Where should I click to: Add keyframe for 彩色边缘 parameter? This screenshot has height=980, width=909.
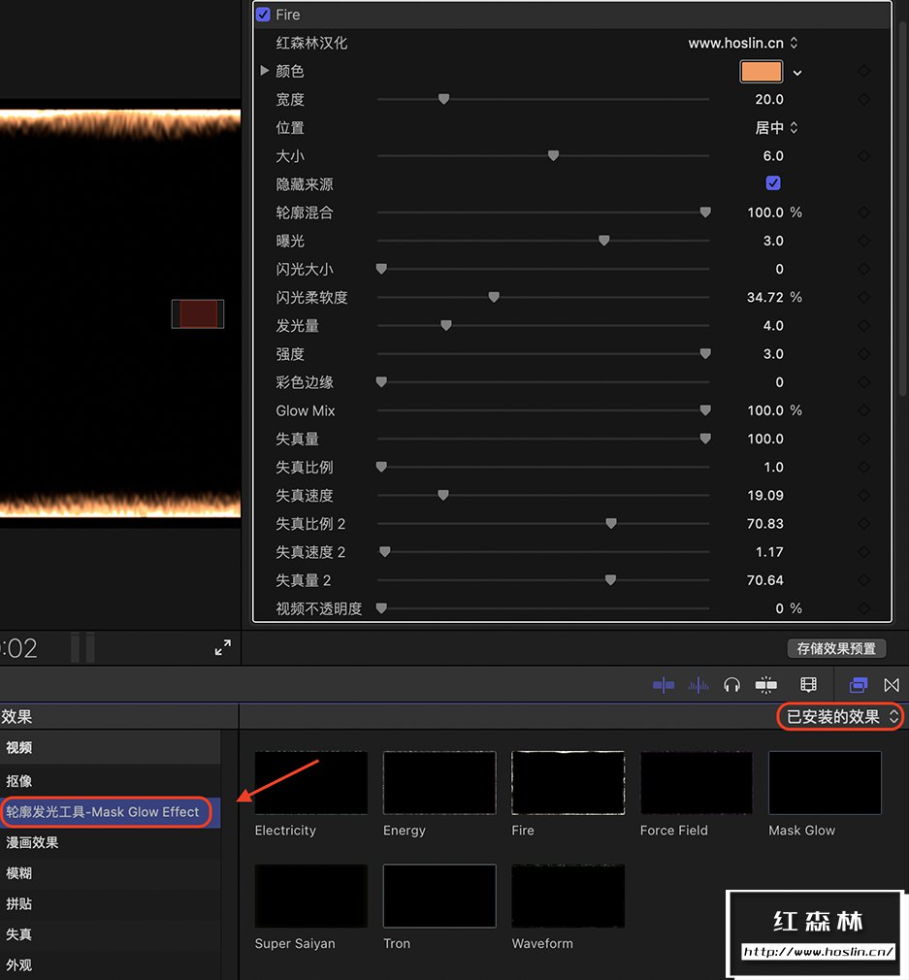[864, 382]
